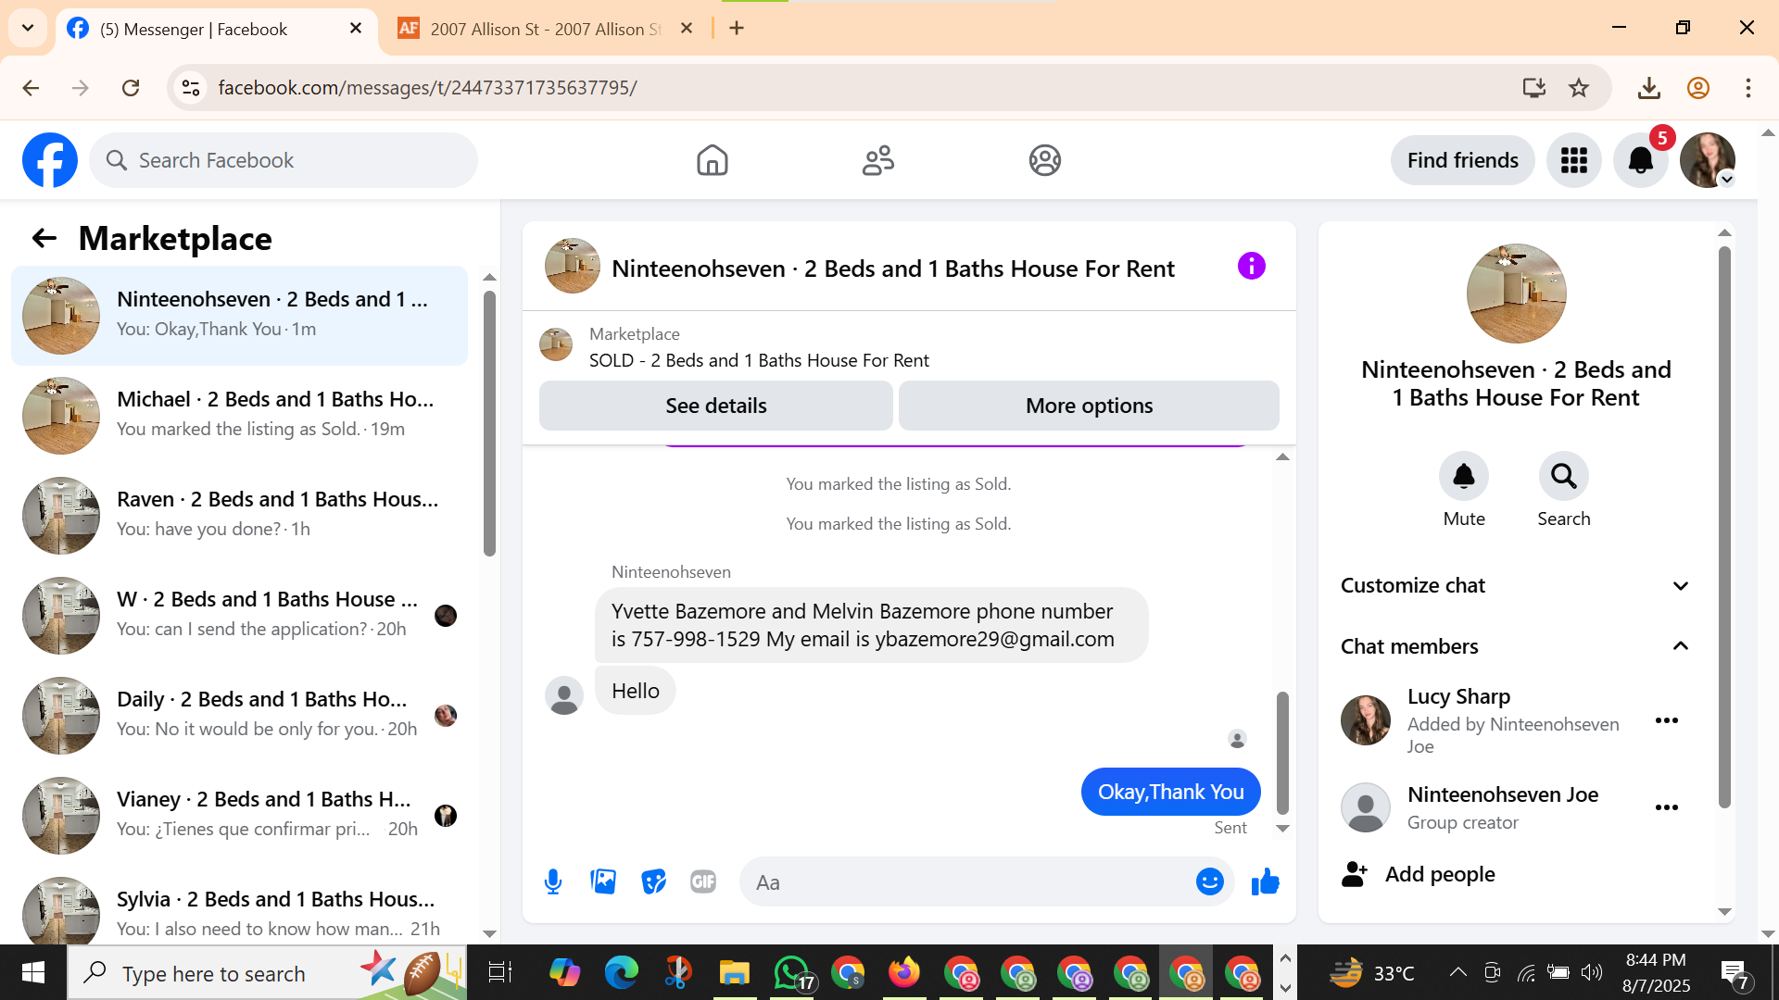Open the emoji picker in message box
The width and height of the screenshot is (1779, 1000).
pyautogui.click(x=1209, y=881)
